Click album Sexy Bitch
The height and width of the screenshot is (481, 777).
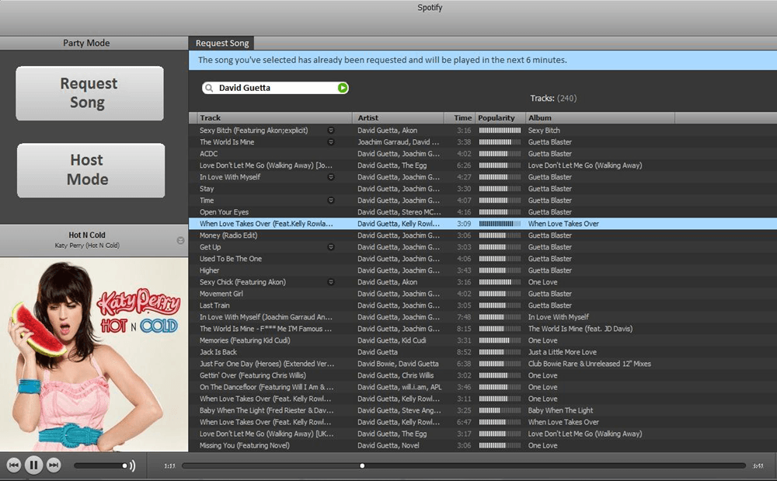544,131
